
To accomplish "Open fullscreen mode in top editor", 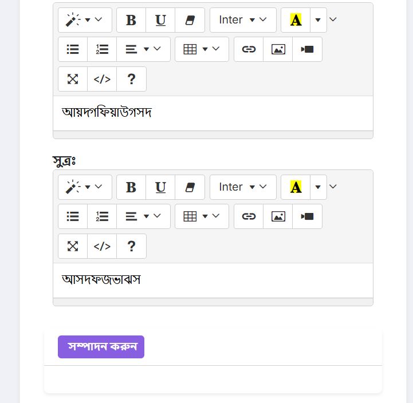I will [x=73, y=79].
